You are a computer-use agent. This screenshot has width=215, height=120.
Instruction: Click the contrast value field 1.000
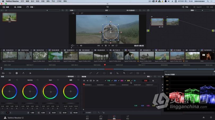pyautogui.click(x=32, y=113)
